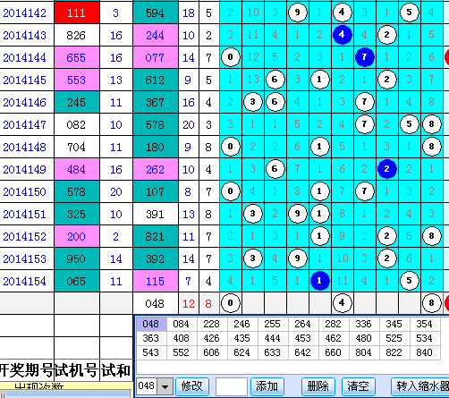Image resolution: width=449 pixels, height=398 pixels.
Task: Select the highlighted 048 list cell
Action: (151, 324)
